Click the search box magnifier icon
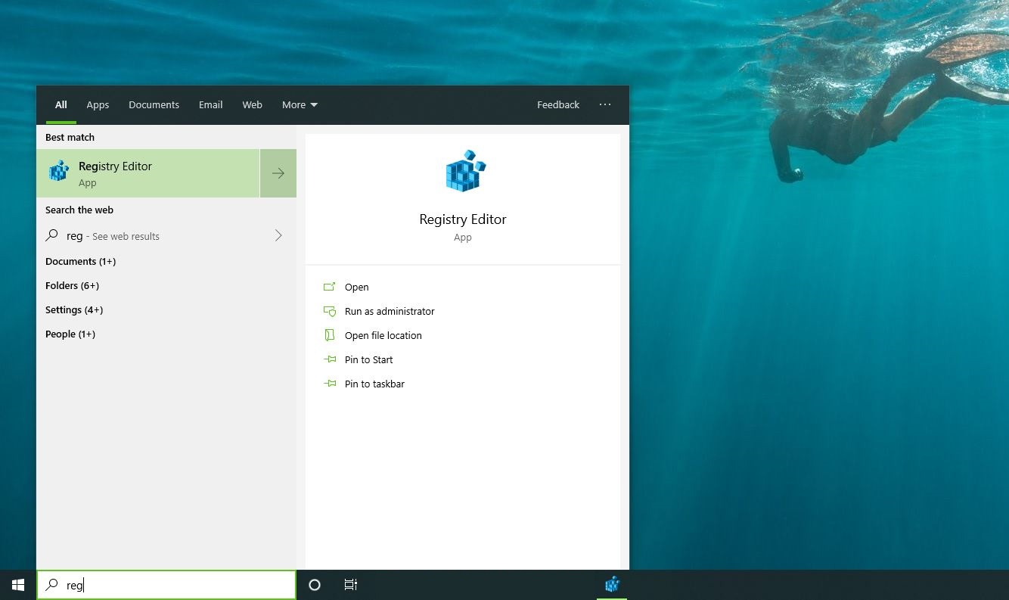1009x600 pixels. coord(51,585)
